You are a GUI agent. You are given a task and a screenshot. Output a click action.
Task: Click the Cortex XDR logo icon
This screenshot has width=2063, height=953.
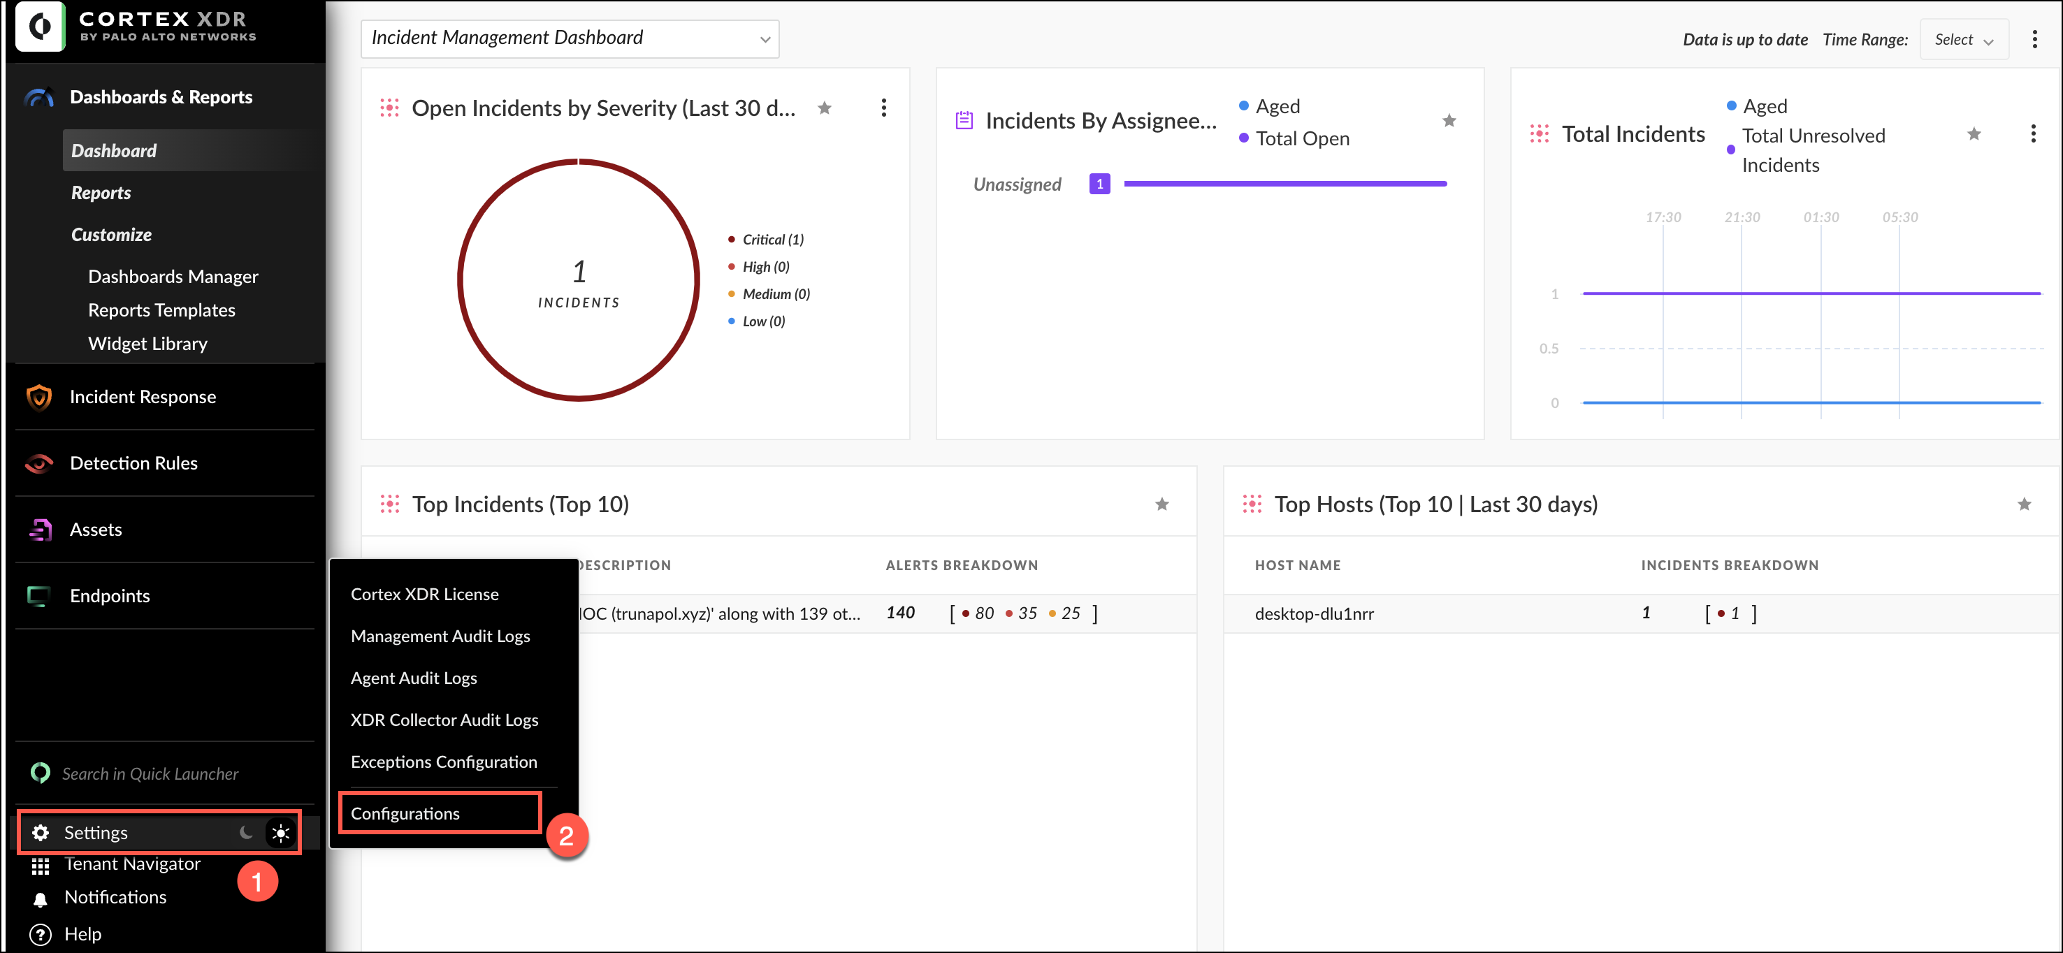coord(40,27)
